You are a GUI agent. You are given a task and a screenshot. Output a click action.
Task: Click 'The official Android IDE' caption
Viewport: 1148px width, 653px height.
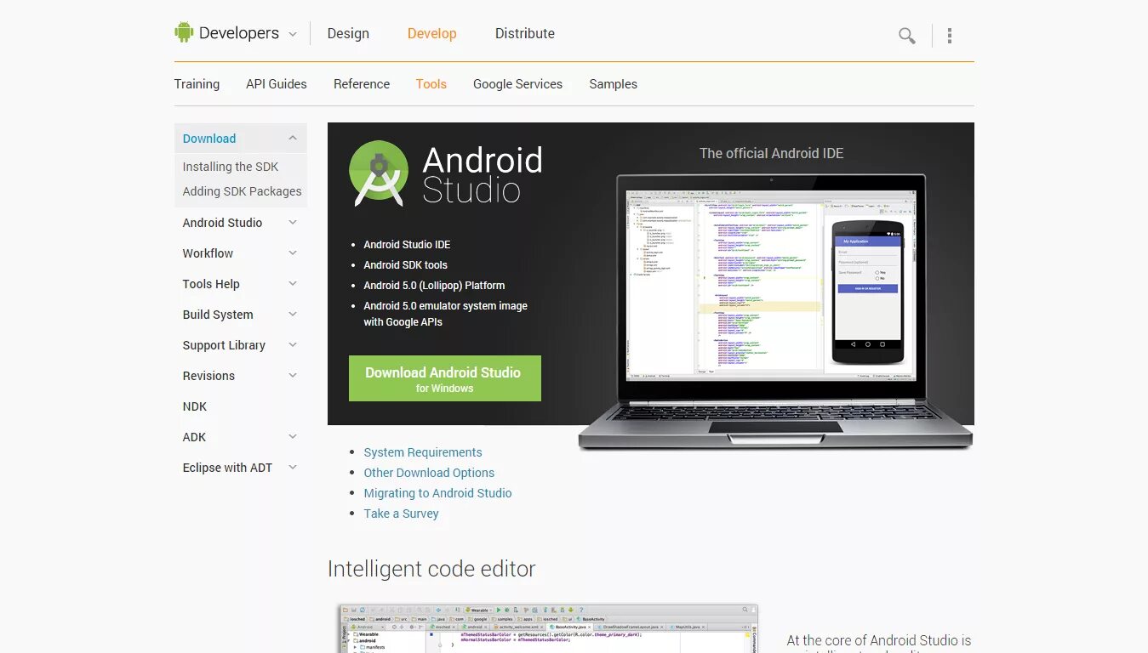[772, 153]
